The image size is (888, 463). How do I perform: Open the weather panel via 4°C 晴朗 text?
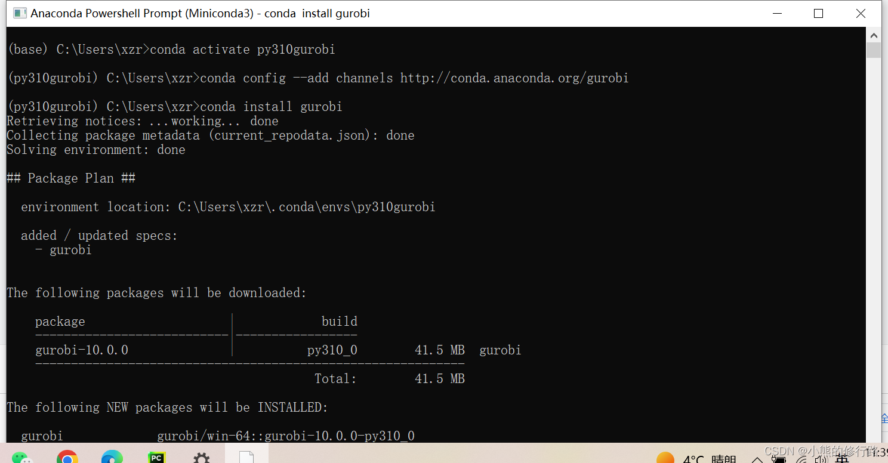tap(710, 458)
